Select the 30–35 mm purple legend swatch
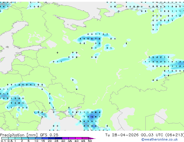 point(65,138)
